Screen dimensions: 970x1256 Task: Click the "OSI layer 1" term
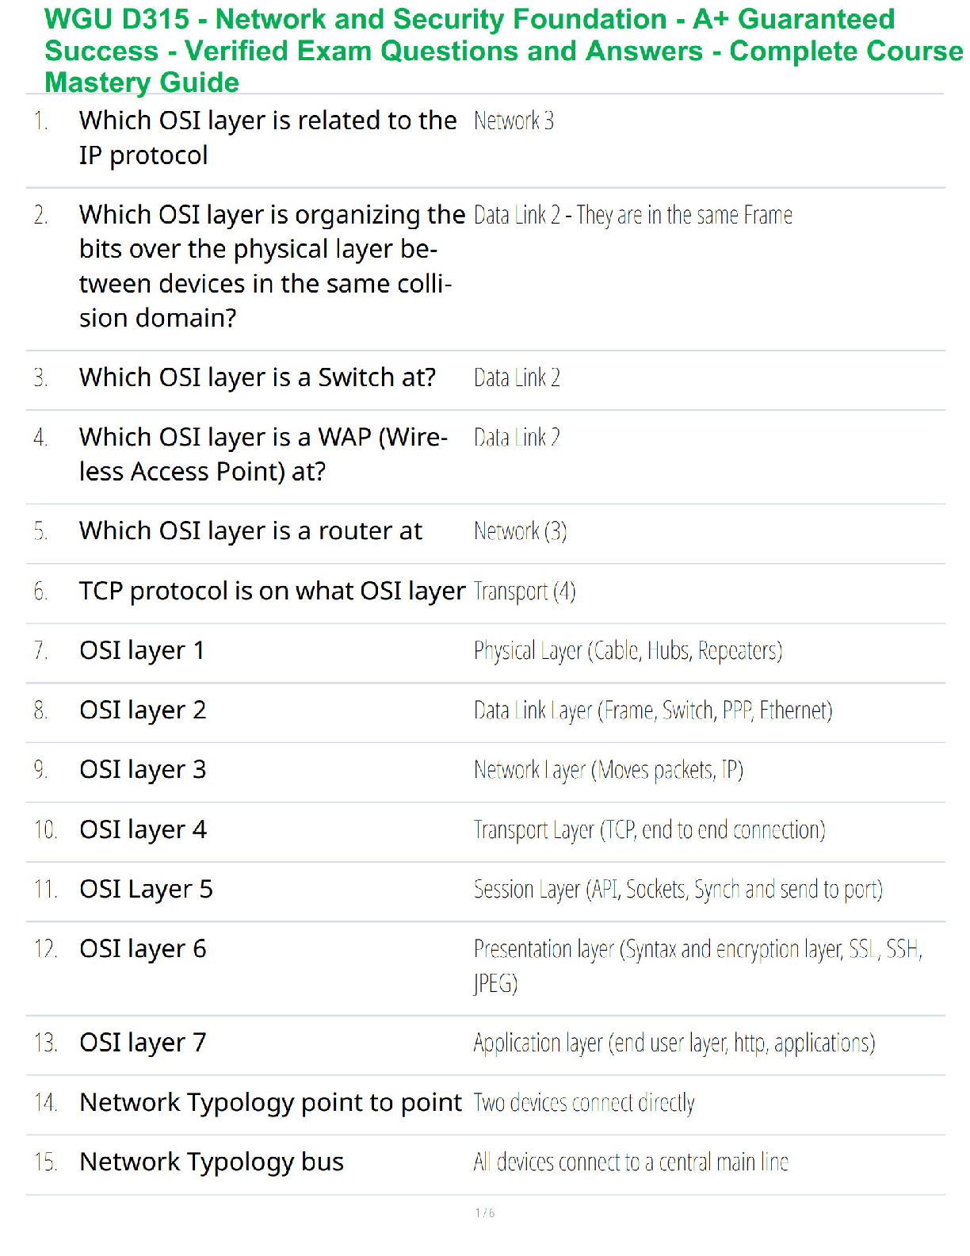click(142, 650)
